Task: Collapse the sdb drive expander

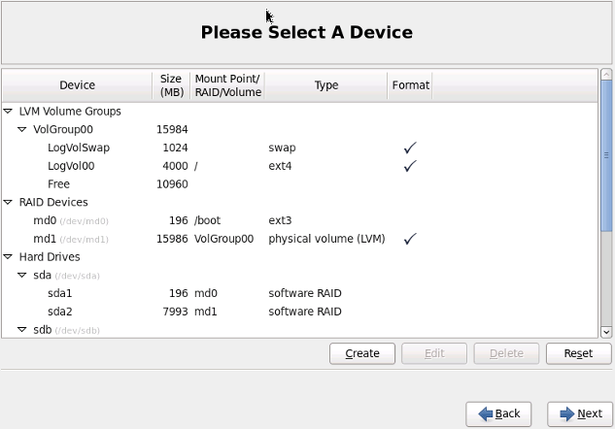Action: [x=22, y=330]
